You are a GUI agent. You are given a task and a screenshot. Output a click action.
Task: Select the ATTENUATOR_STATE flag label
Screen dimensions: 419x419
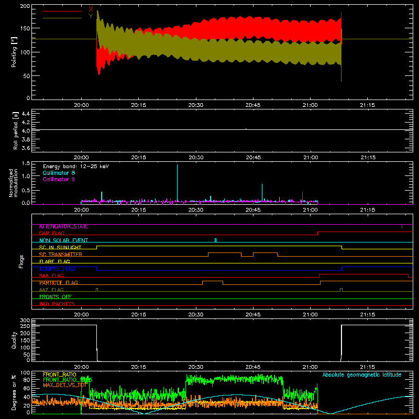click(63, 227)
